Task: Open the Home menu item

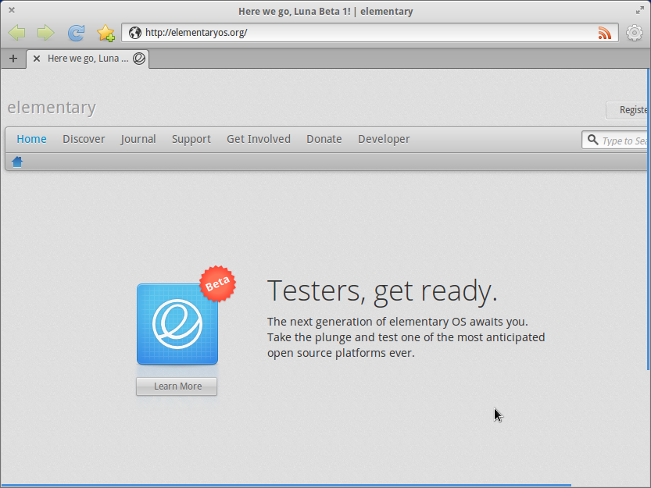Action: pos(31,139)
